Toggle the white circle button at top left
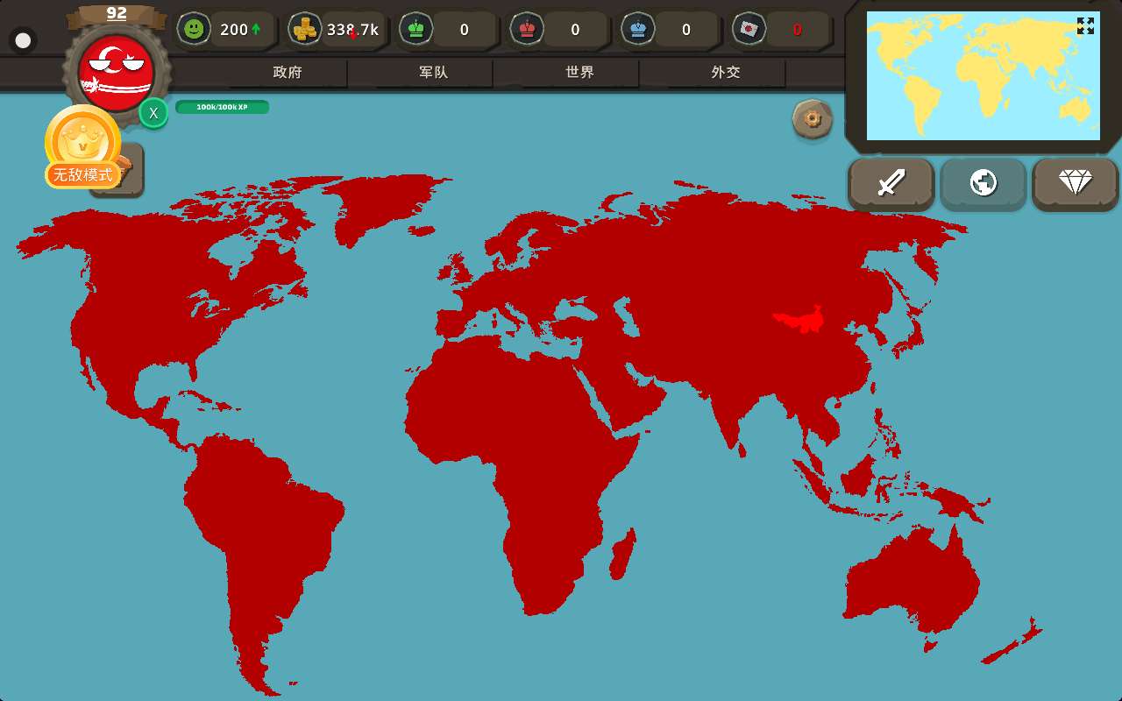1122x701 pixels. pos(23,40)
